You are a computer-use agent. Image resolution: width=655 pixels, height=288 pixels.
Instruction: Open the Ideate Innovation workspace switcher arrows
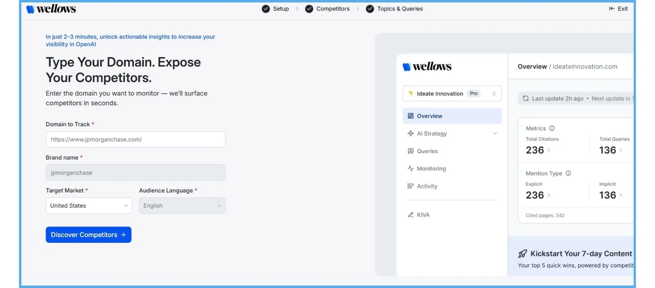[x=494, y=93]
